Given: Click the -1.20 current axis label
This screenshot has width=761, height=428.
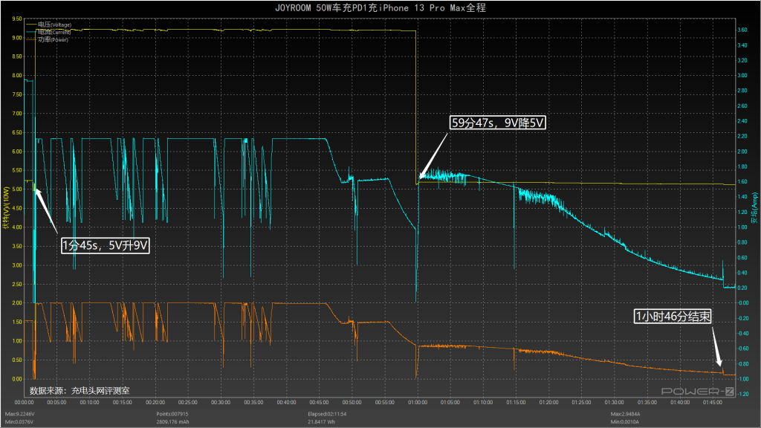Looking at the screenshot, I should tap(742, 394).
